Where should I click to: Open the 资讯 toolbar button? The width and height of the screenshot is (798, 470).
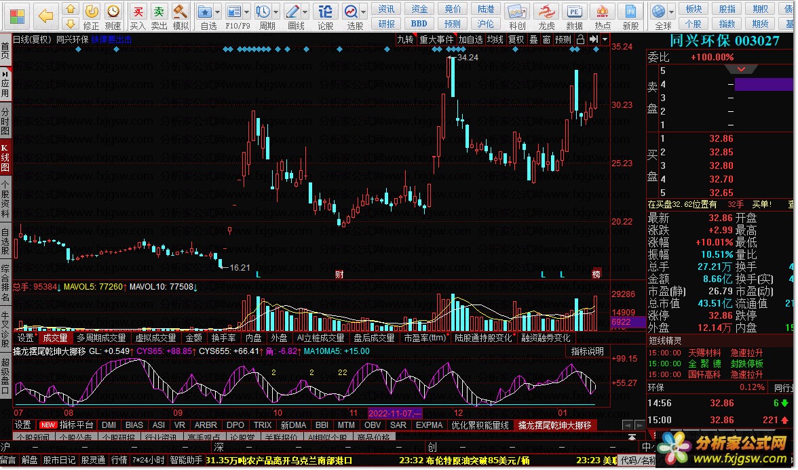coord(386,9)
